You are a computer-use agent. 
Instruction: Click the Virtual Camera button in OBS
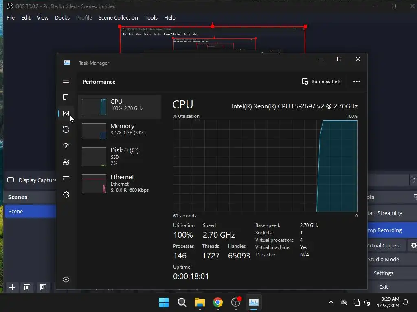tap(386, 245)
